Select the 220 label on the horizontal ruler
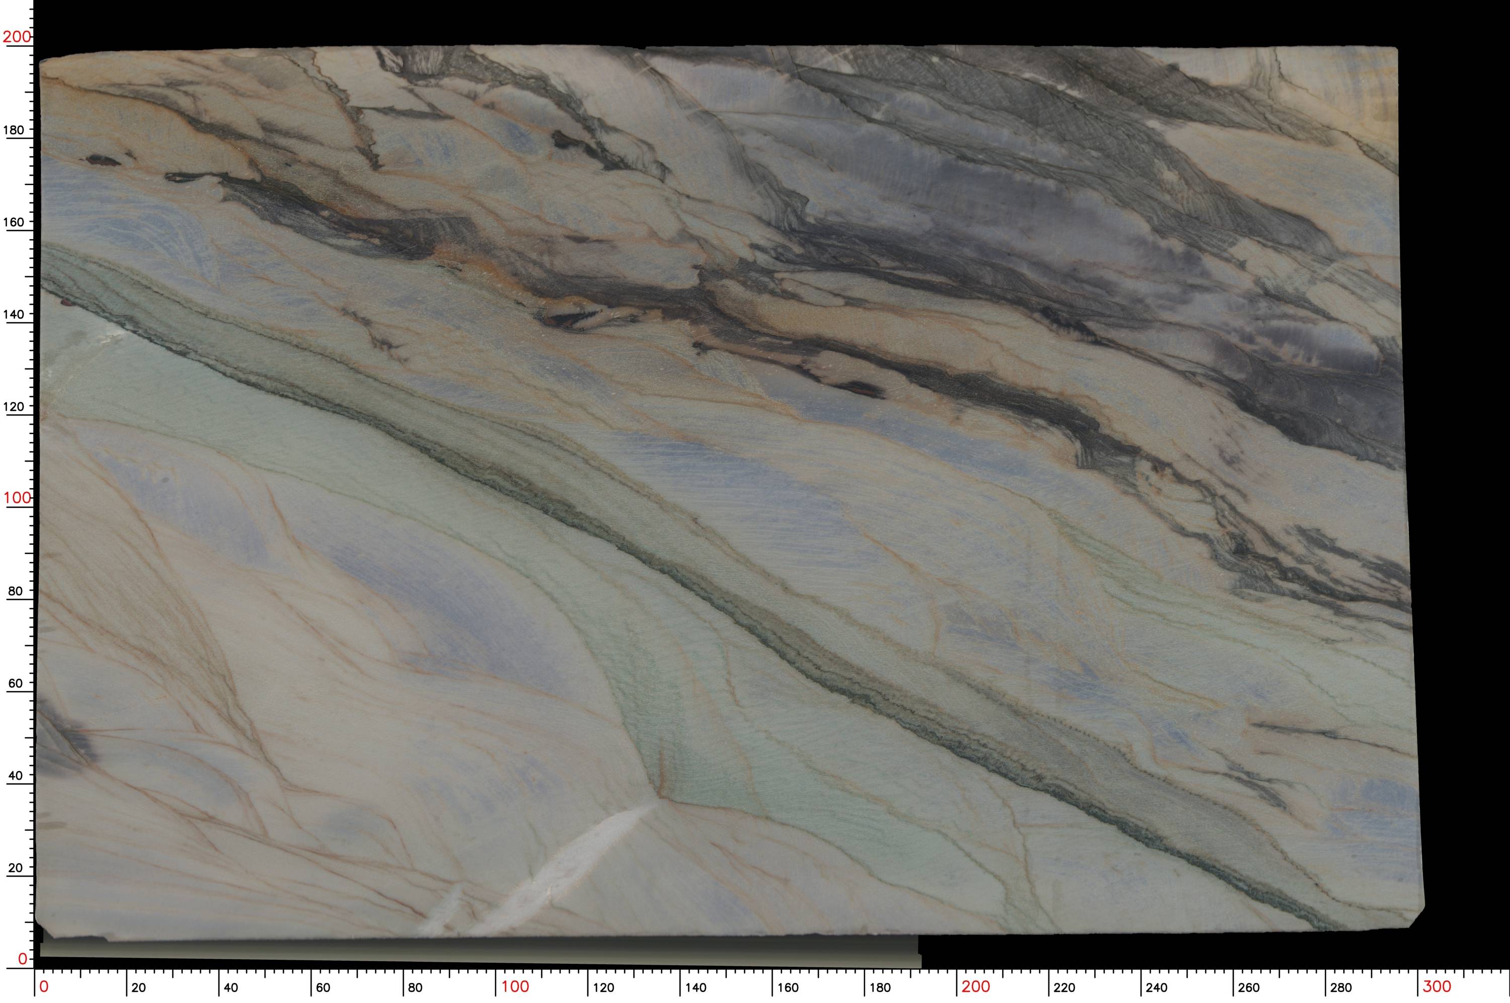1510x1003 pixels. [x=1064, y=987]
